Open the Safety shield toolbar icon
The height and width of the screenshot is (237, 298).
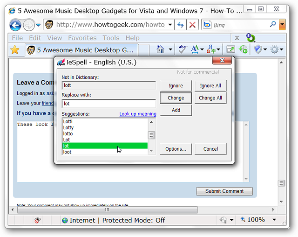[258, 49]
